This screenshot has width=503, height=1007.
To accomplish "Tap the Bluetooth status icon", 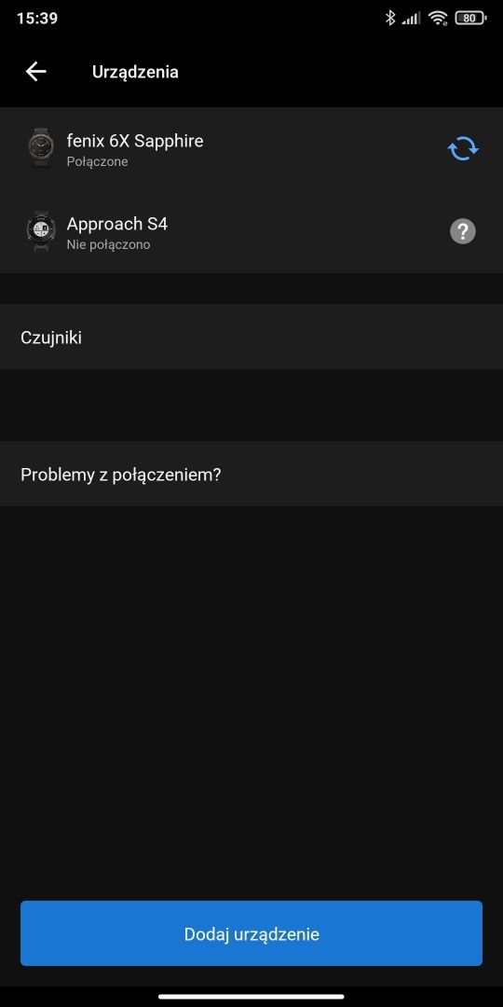I will point(390,18).
